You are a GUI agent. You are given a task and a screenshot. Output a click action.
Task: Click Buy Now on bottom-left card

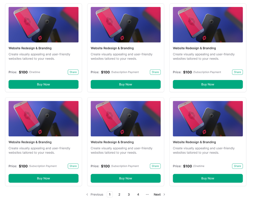43,178
